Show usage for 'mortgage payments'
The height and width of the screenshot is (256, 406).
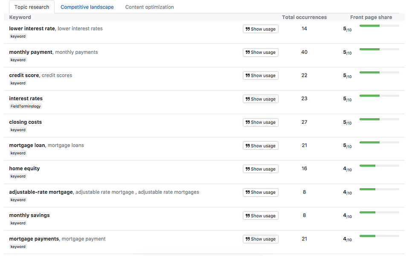click(261, 239)
